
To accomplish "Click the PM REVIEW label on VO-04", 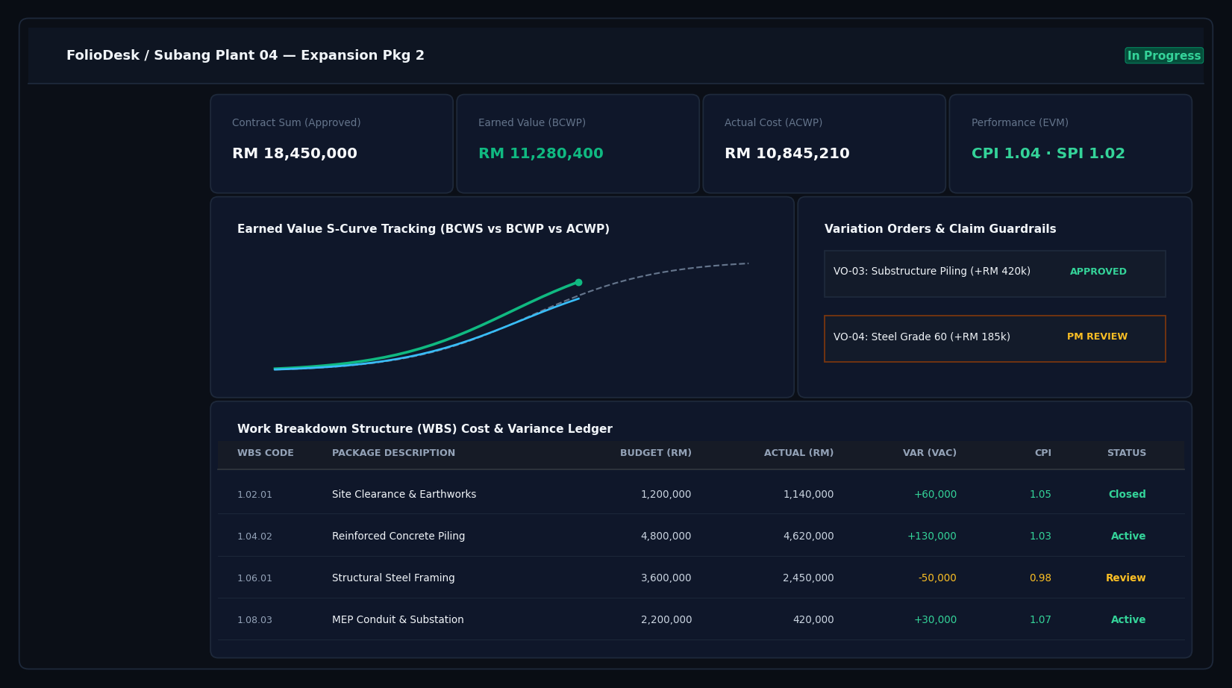I will click(x=1097, y=337).
